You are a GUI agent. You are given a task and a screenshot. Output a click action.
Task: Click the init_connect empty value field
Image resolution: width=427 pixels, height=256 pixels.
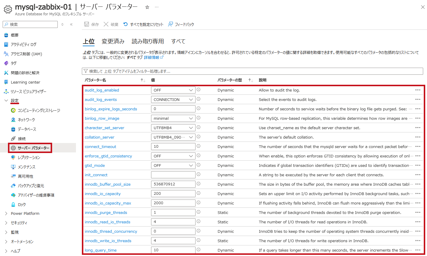coord(173,175)
